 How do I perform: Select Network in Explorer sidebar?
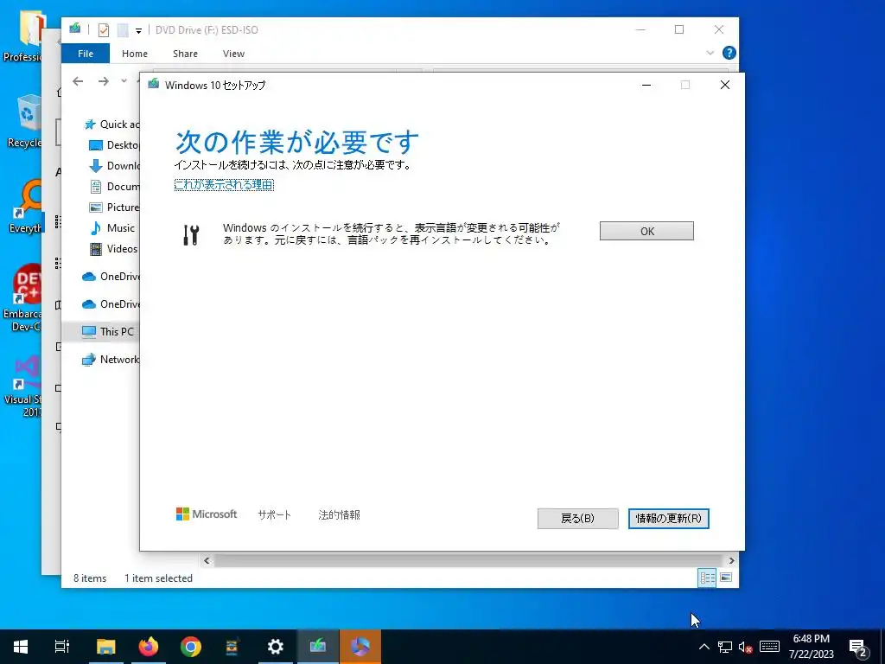pos(110,359)
